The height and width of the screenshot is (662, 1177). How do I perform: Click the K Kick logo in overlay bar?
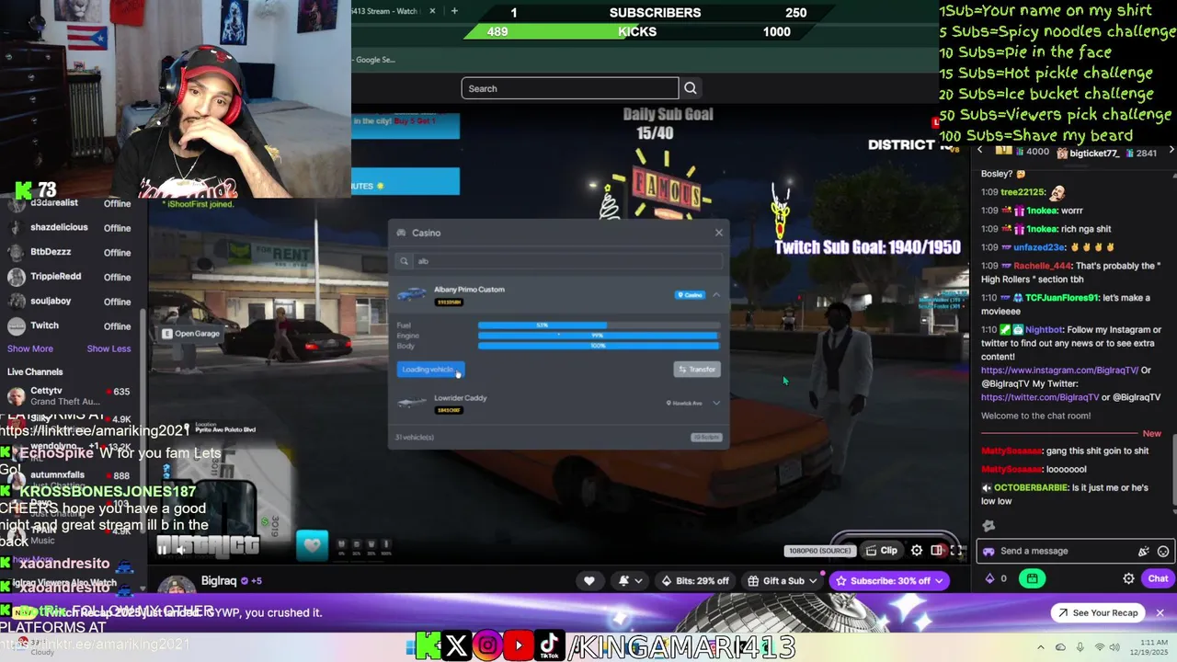(x=427, y=645)
